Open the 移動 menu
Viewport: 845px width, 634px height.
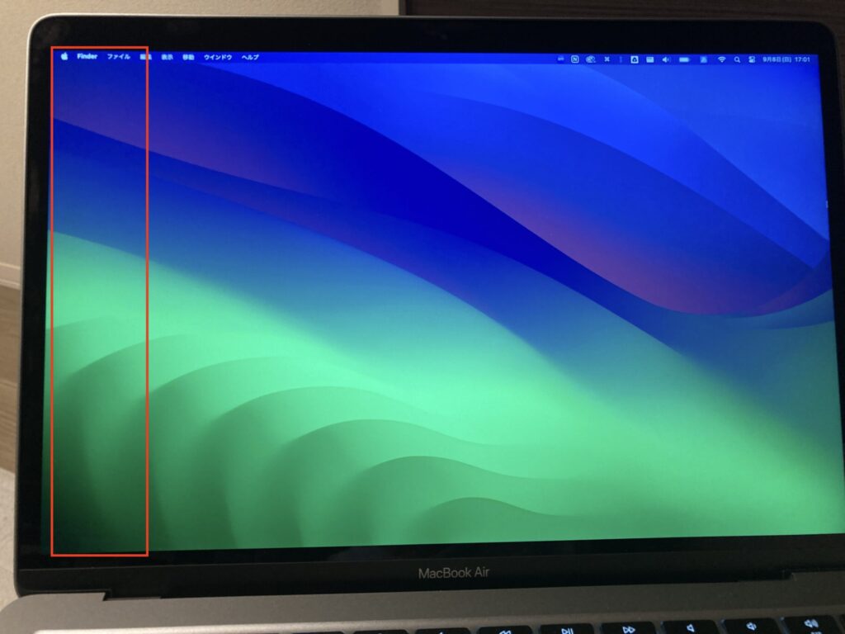(188, 57)
